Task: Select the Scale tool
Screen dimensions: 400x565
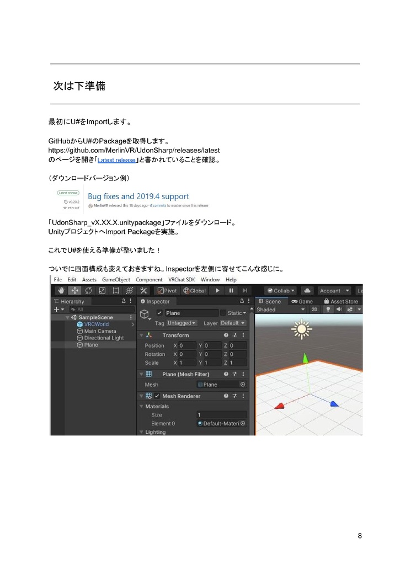Action: [102, 290]
